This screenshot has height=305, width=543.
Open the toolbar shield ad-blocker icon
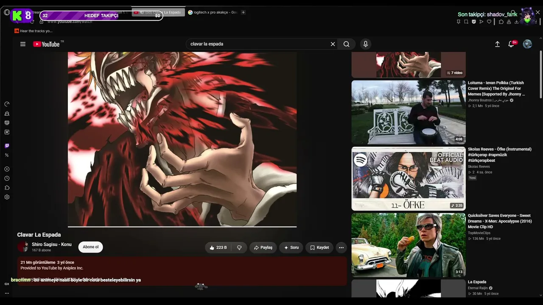[474, 22]
